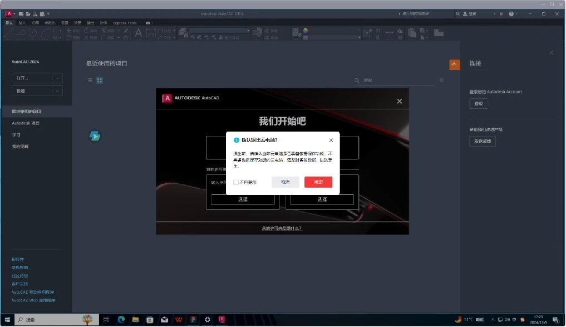566x327 pixels.
Task: Open the 联机帮助 link
Action: 19,268
